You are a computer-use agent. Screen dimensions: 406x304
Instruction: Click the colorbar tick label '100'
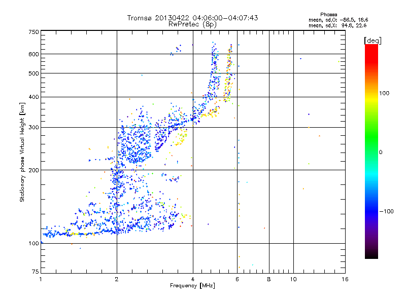point(384,93)
